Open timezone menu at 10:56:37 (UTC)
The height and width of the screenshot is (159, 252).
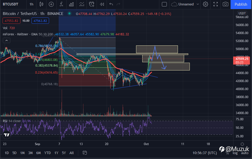coord(205,153)
